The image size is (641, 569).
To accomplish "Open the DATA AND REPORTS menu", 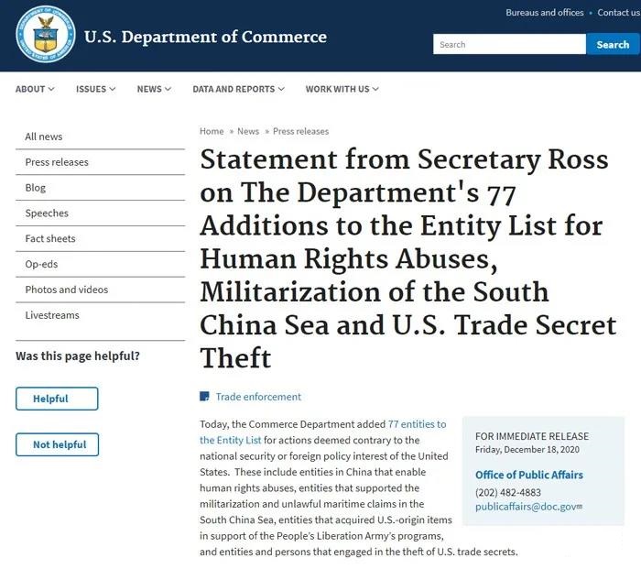I will pos(237,89).
